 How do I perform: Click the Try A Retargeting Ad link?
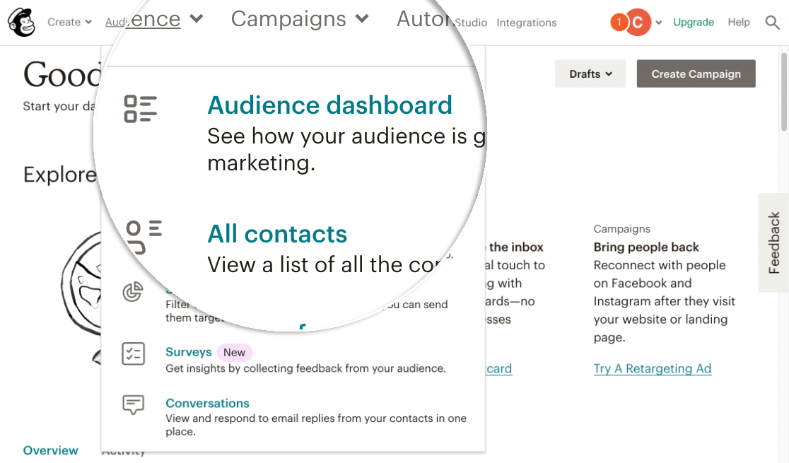[x=652, y=368]
